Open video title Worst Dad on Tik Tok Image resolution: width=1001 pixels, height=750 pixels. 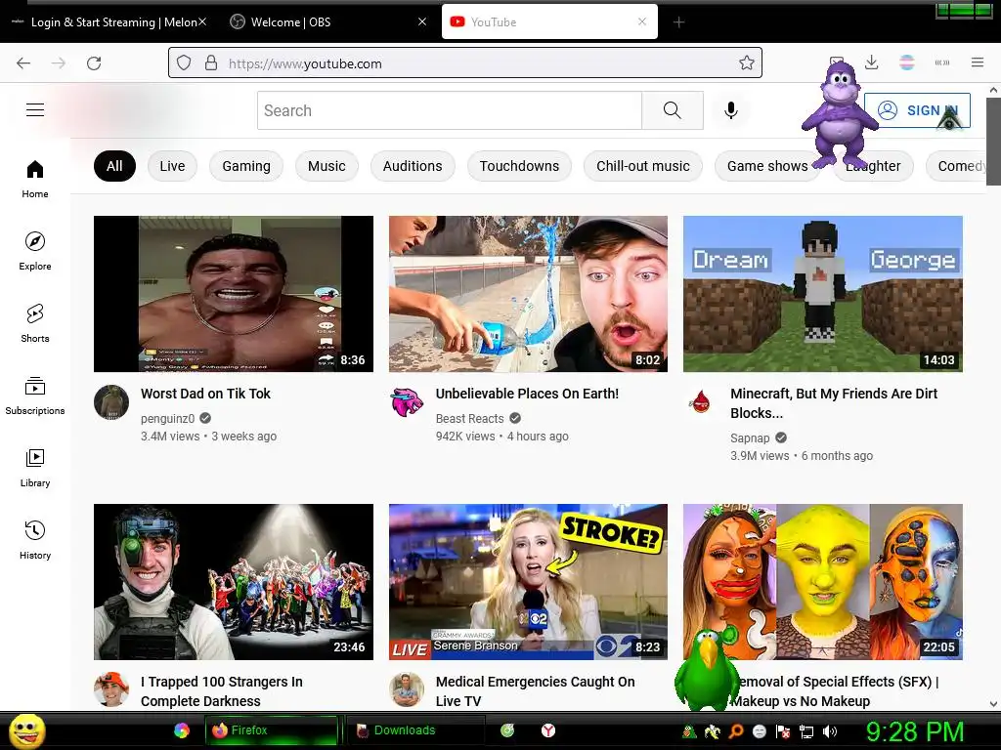(x=205, y=394)
